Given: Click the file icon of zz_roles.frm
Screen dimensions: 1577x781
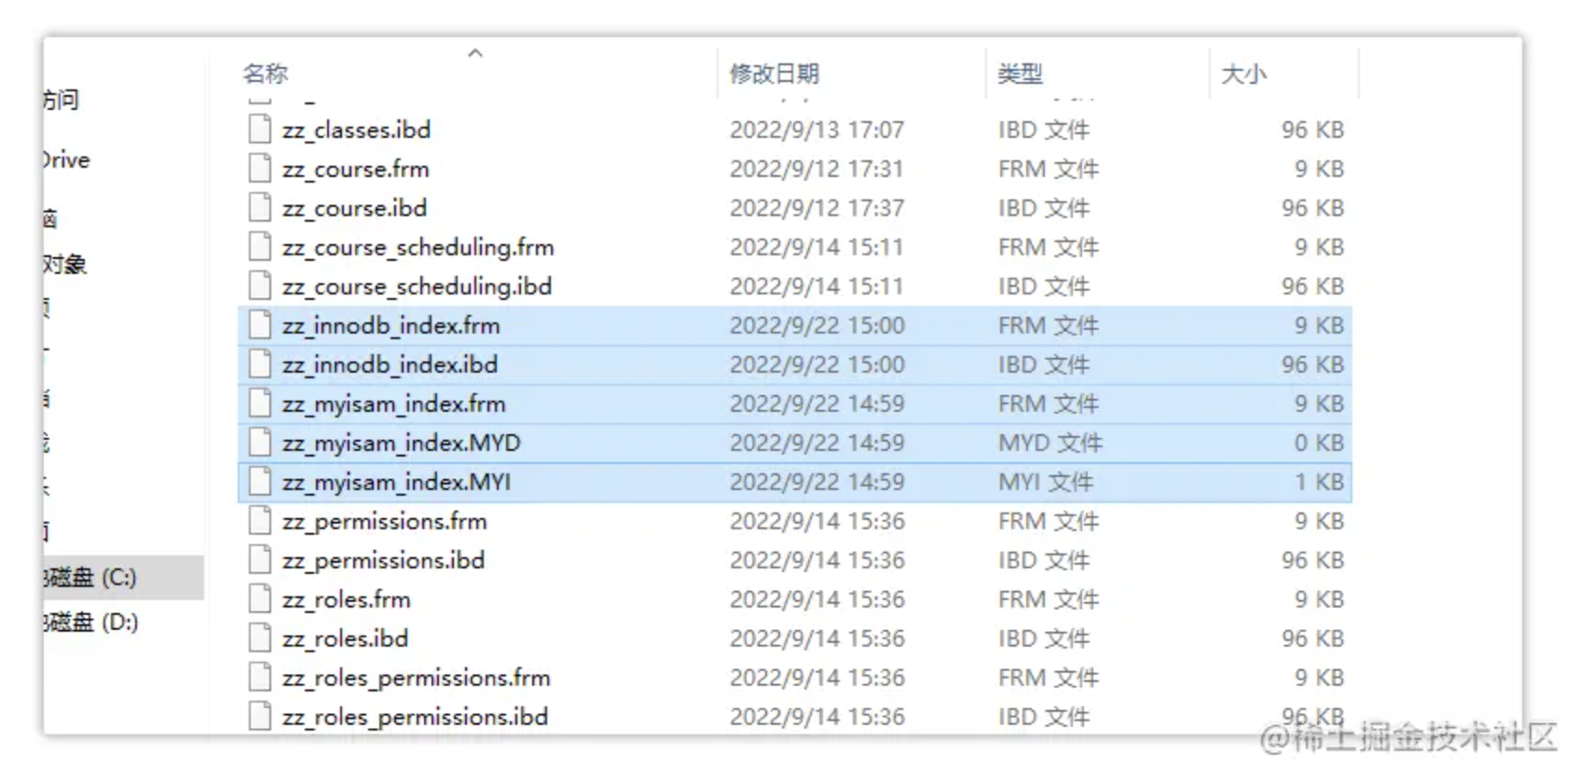Looking at the screenshot, I should (x=260, y=598).
